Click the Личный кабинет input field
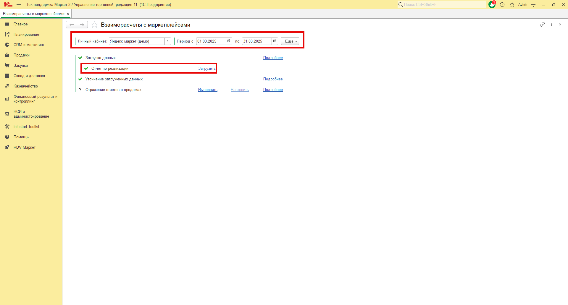 tap(137, 41)
